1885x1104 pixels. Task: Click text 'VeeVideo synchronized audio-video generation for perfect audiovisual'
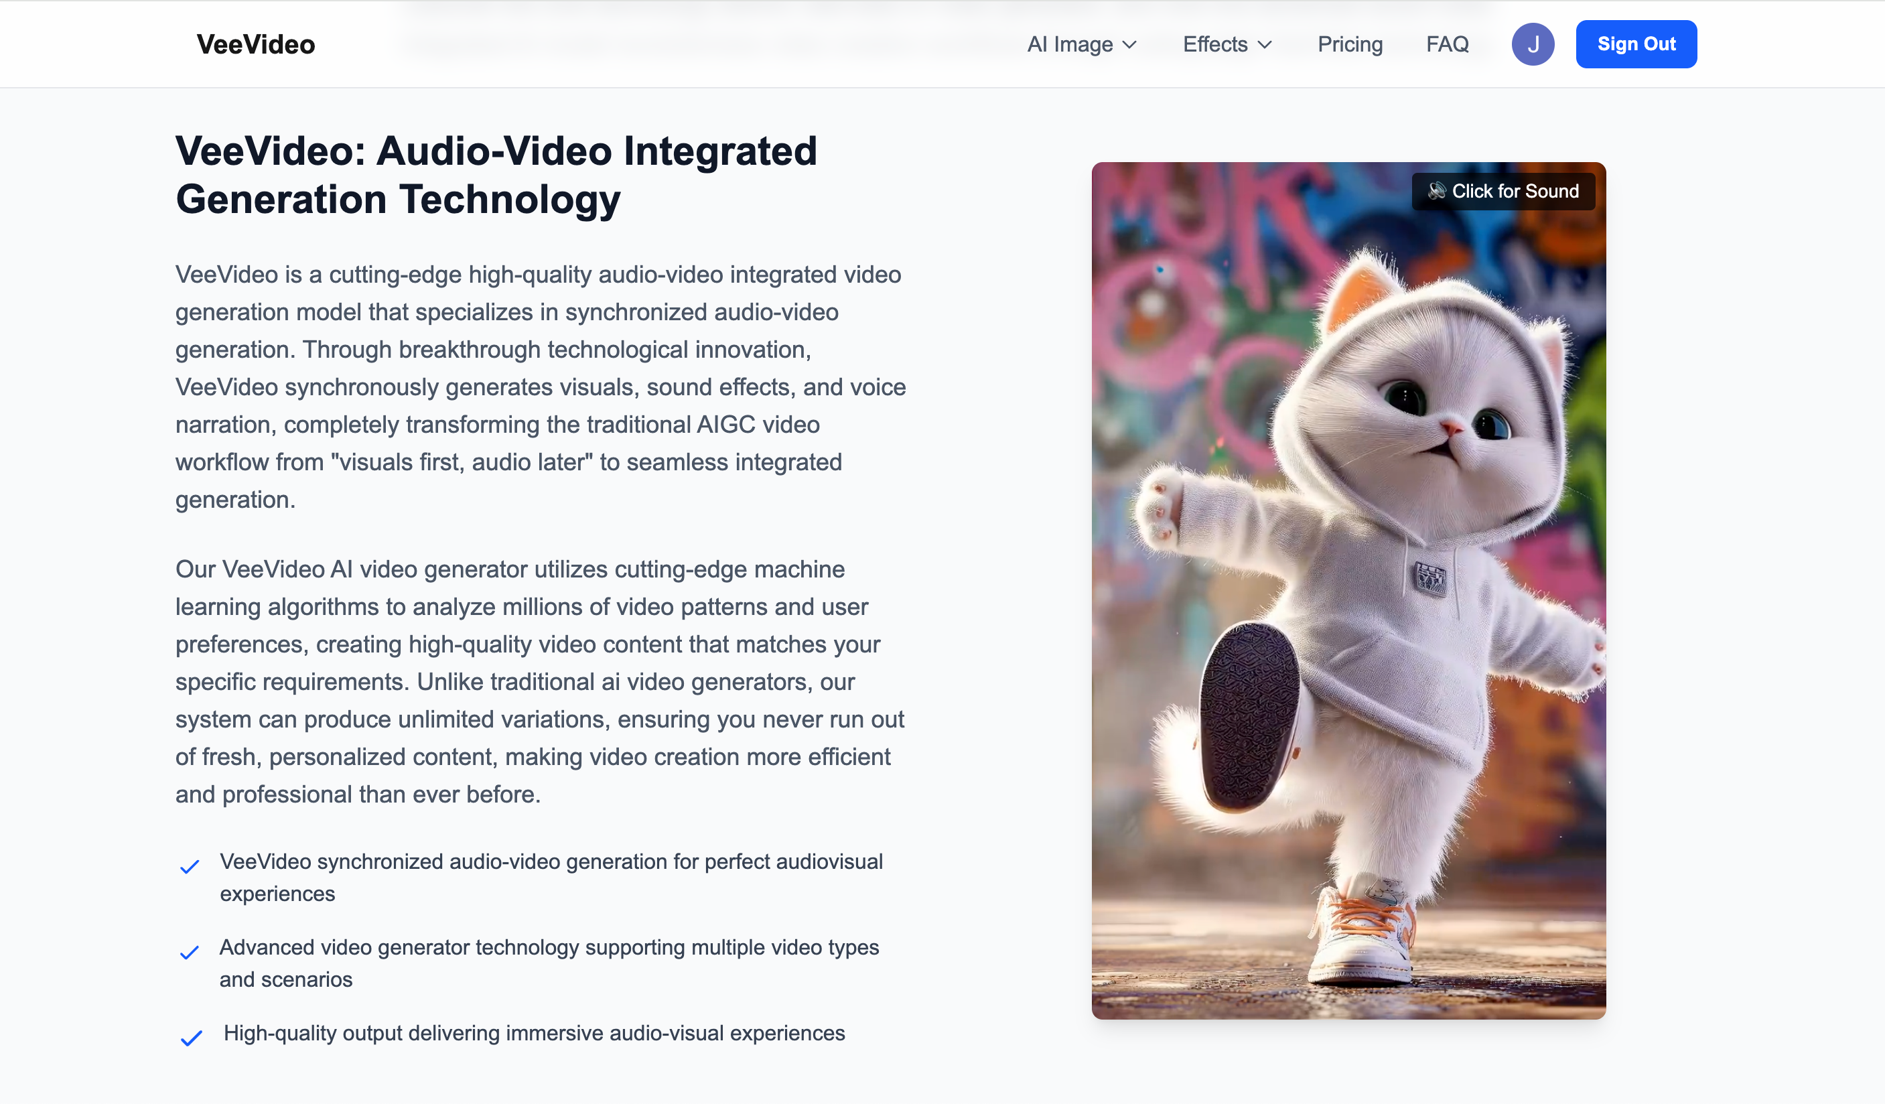pos(551,861)
